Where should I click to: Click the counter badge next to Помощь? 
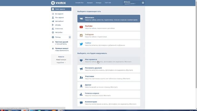[x=70, y=37]
